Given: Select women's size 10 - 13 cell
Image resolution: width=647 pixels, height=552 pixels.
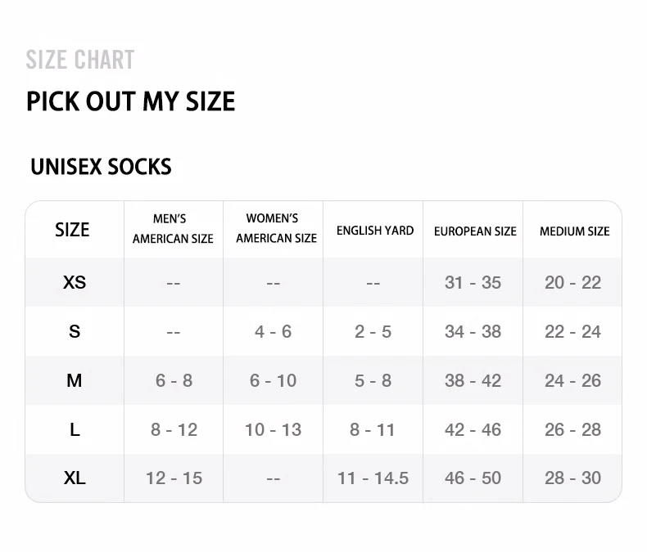Looking at the screenshot, I should pos(274,429).
